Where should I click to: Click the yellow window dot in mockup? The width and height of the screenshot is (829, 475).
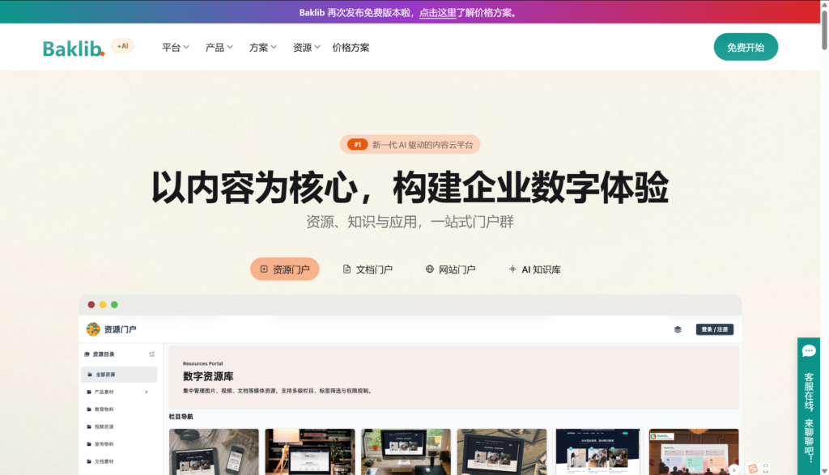click(x=103, y=305)
